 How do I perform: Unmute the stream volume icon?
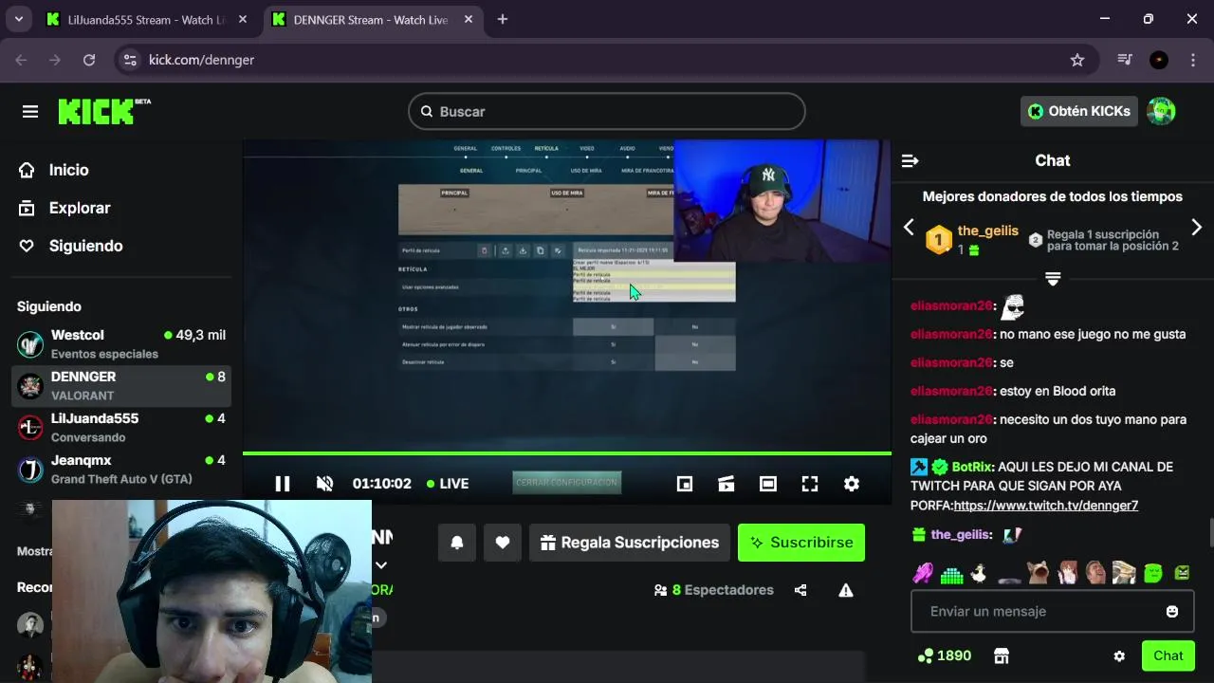324,484
